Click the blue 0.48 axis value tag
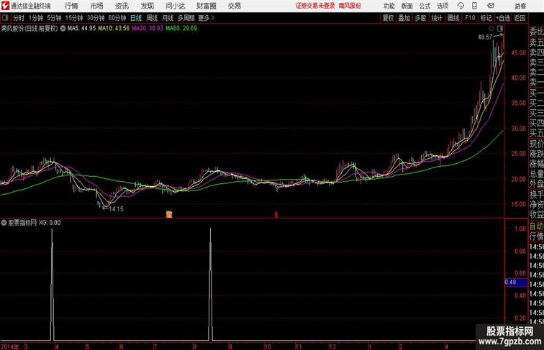Screen dimensions: 544x350 (515, 282)
